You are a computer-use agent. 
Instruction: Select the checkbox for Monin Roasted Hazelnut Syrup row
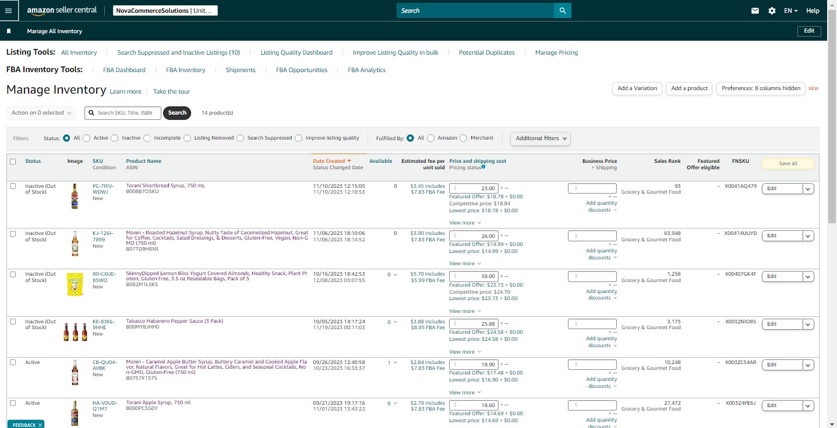pos(13,234)
